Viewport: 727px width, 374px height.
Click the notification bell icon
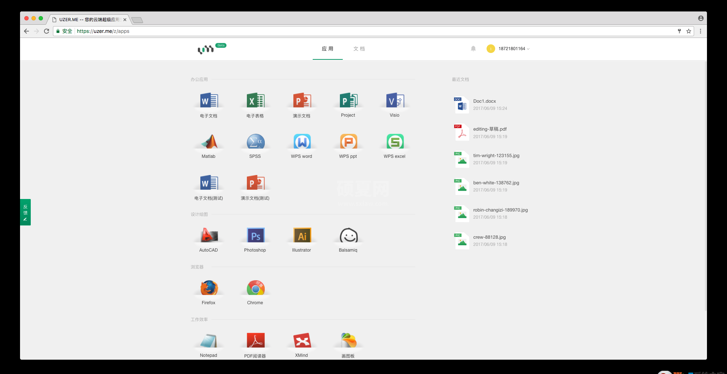(x=473, y=49)
